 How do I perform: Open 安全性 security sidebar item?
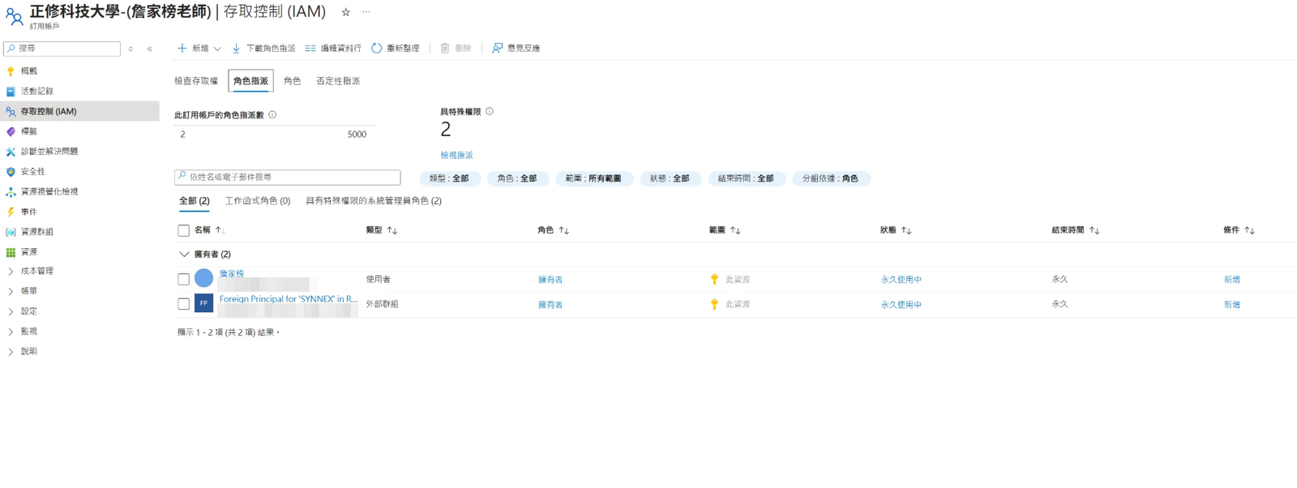coord(32,172)
